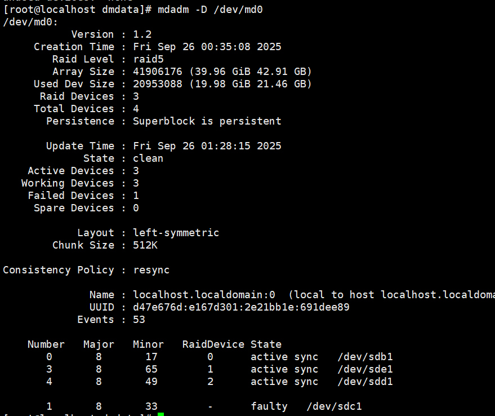Click the State value clean

coord(148,158)
